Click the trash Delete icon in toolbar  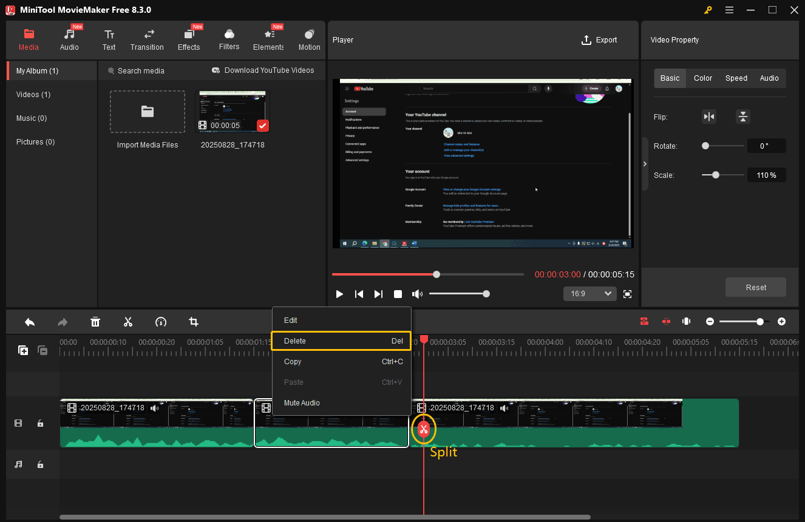click(x=95, y=322)
